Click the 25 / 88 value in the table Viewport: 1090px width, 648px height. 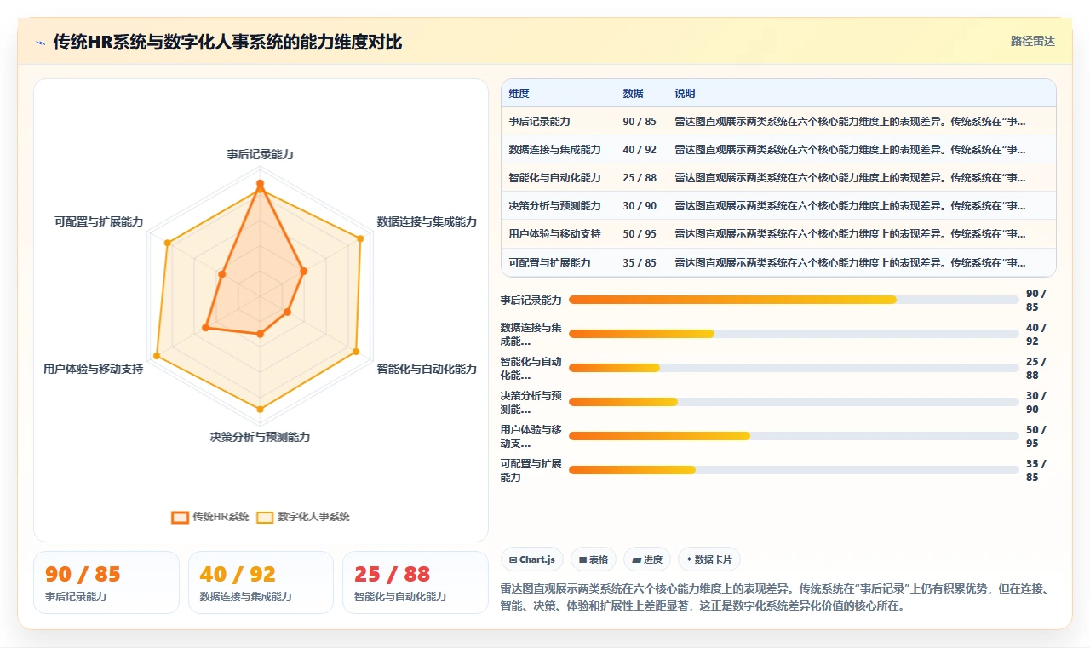(x=640, y=178)
